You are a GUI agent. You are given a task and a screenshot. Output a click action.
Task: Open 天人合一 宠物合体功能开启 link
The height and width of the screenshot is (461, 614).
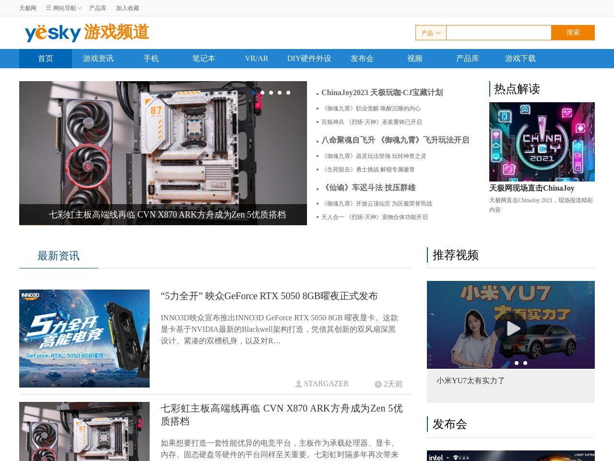[375, 217]
